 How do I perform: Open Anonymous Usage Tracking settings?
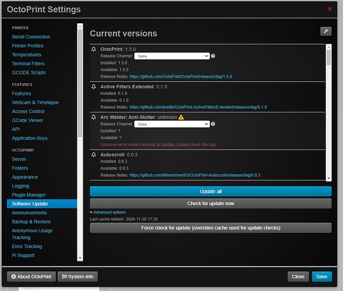coord(32,234)
